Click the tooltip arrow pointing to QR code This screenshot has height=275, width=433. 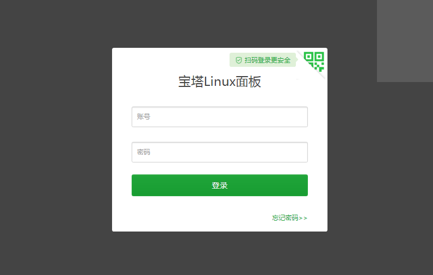[297, 60]
